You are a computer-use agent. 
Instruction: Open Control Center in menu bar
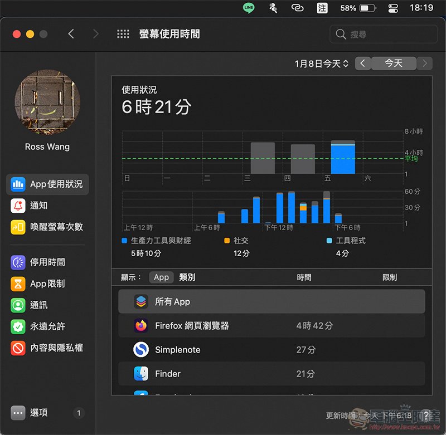click(x=393, y=8)
